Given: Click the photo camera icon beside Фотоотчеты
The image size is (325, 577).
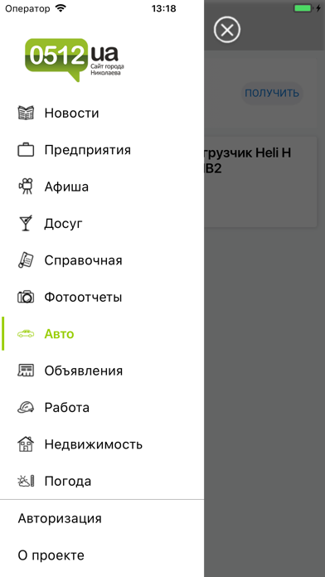Looking at the screenshot, I should tap(26, 297).
